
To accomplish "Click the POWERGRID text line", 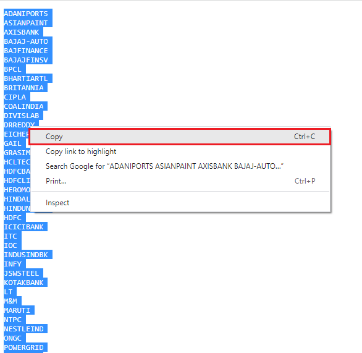I will click(x=23, y=347).
